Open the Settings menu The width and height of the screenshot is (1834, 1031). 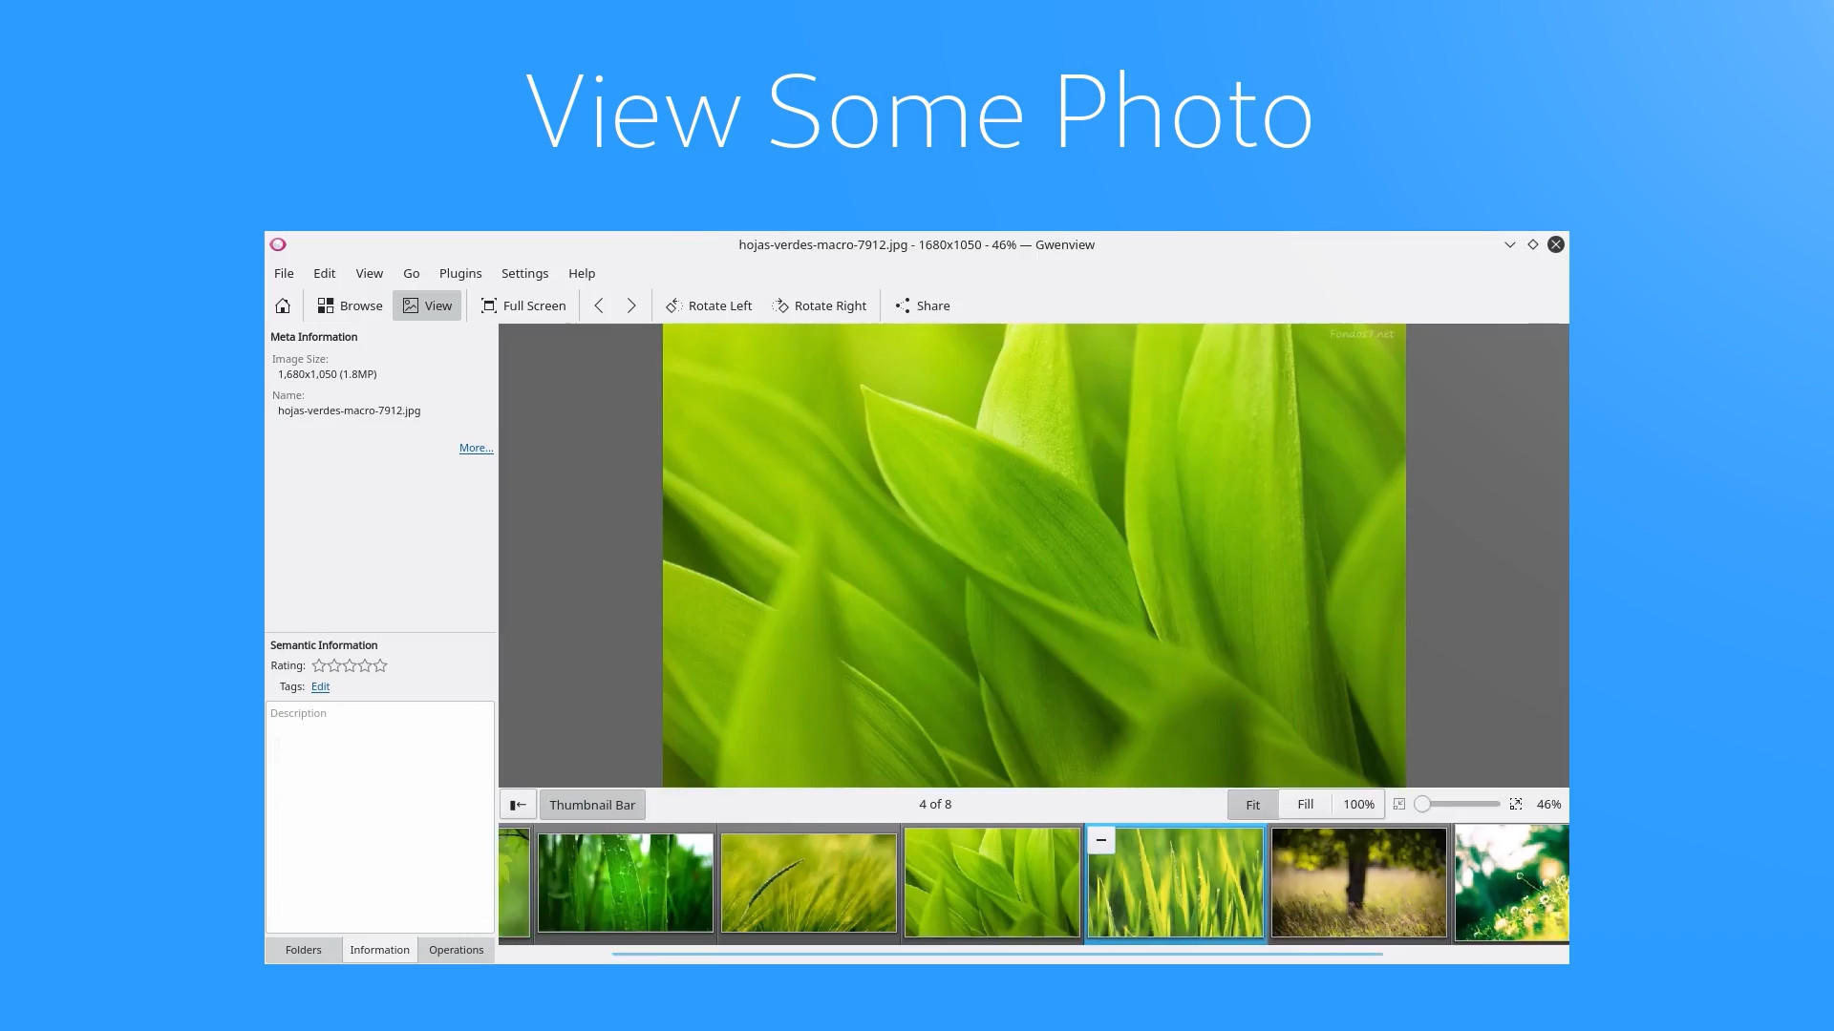(524, 273)
